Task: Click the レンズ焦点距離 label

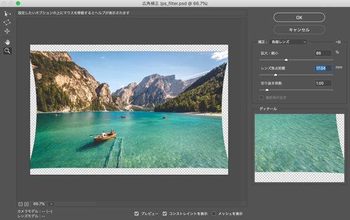Action: click(x=273, y=68)
